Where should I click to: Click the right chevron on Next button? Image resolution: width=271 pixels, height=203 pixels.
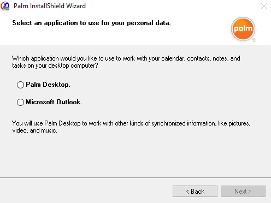pyautogui.click(x=250, y=192)
